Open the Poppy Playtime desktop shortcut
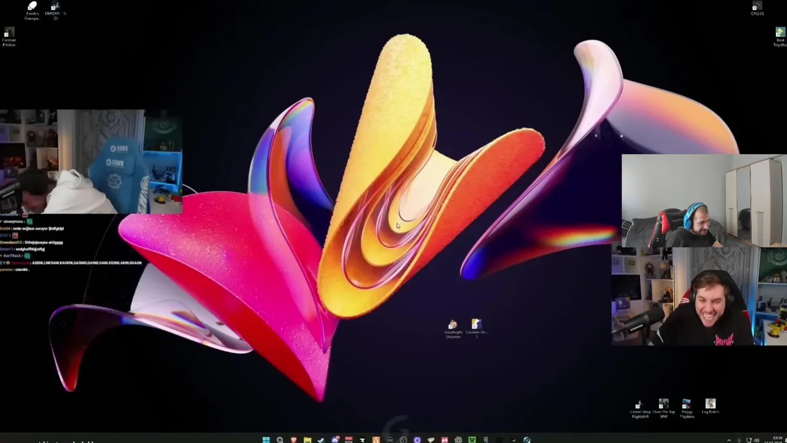 687,409
